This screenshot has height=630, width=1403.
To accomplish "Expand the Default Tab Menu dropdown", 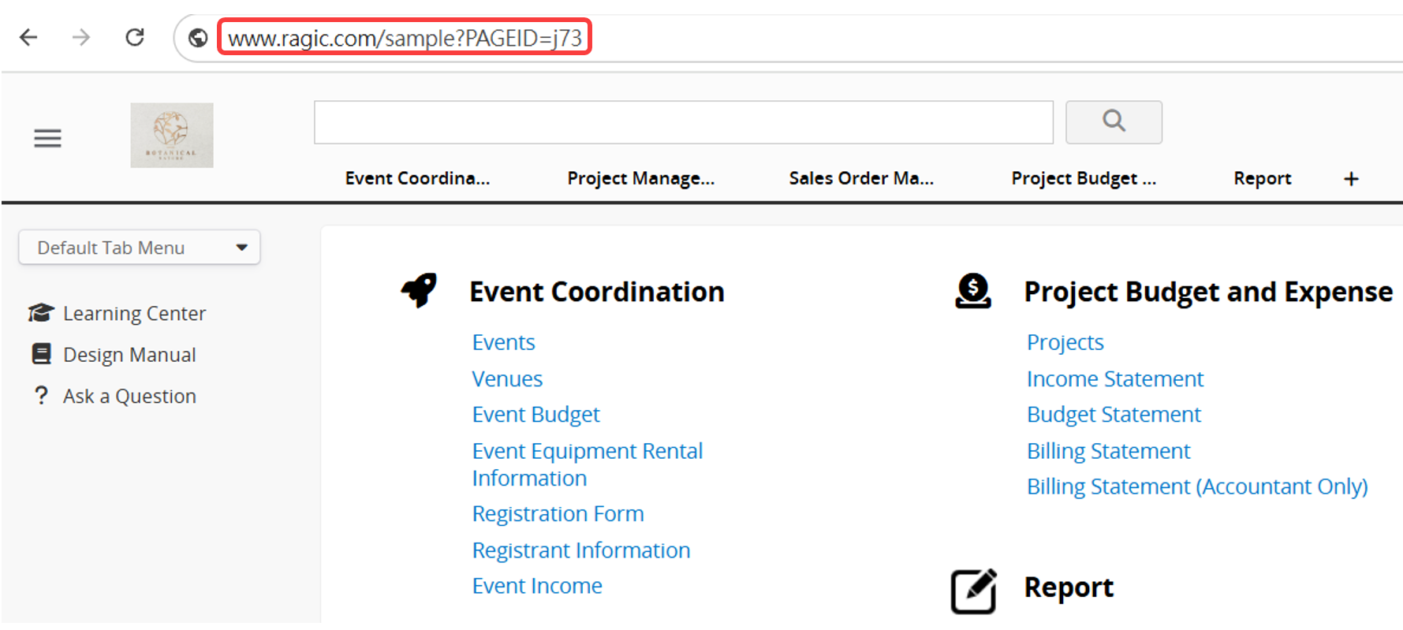I will click(140, 248).
